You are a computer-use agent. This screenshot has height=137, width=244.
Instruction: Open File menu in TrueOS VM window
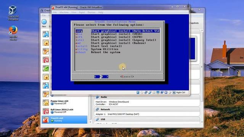pos(55,12)
